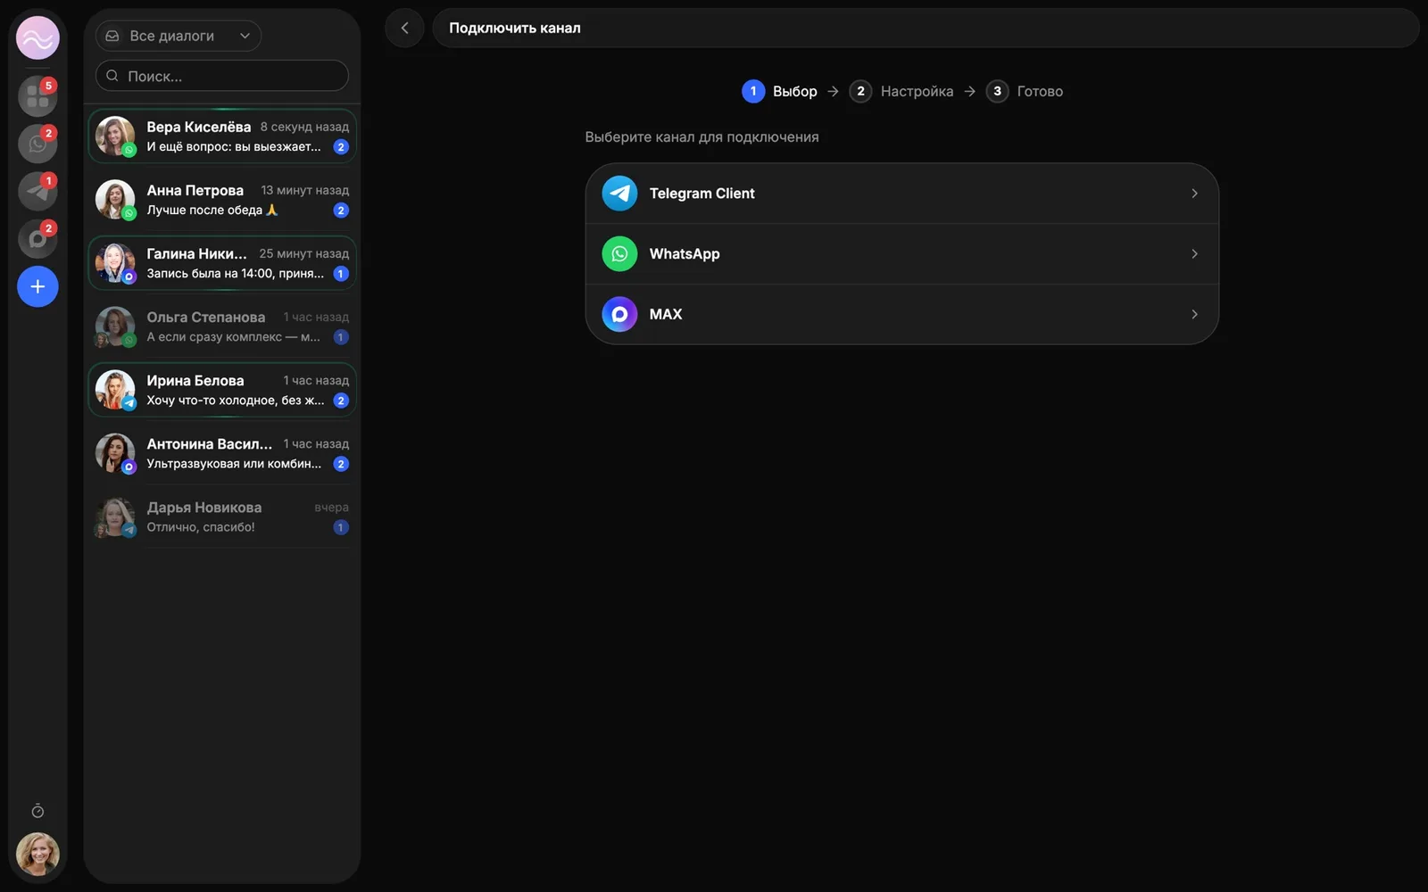Click unread badge on Анна Петрова's chat
Viewport: 1428px width, 892px height.
pyautogui.click(x=341, y=211)
